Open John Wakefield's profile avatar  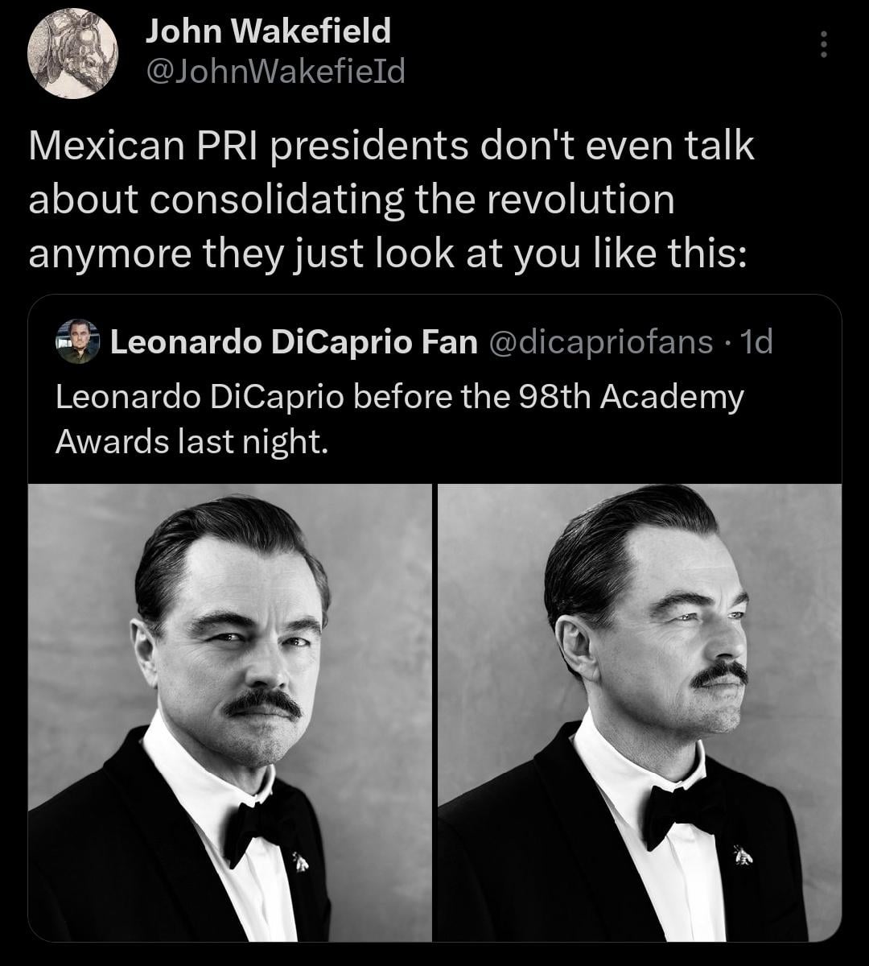coord(72,53)
